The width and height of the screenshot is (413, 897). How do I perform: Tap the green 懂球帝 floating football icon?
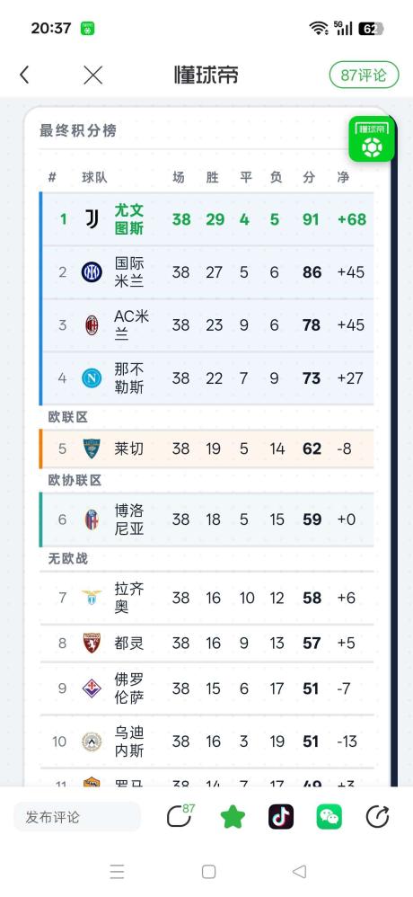pyautogui.click(x=372, y=139)
